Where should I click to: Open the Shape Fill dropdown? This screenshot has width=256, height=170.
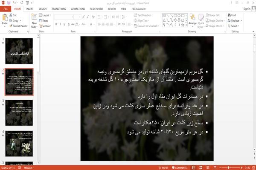pos(213,15)
